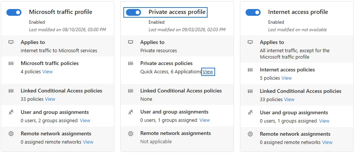Screen dimensions: 355x153
Task: Click list icon beside Private access policies
Action: pyautogui.click(x=130, y=64)
